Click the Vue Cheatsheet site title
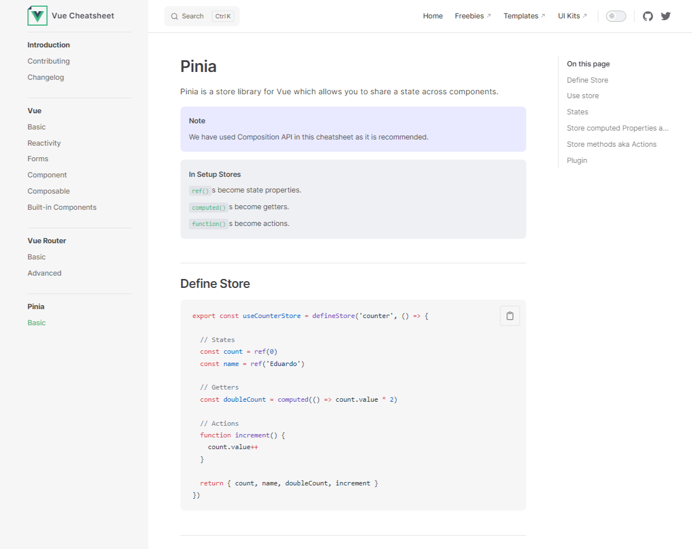Image resolution: width=692 pixels, height=549 pixels. pyautogui.click(x=83, y=16)
